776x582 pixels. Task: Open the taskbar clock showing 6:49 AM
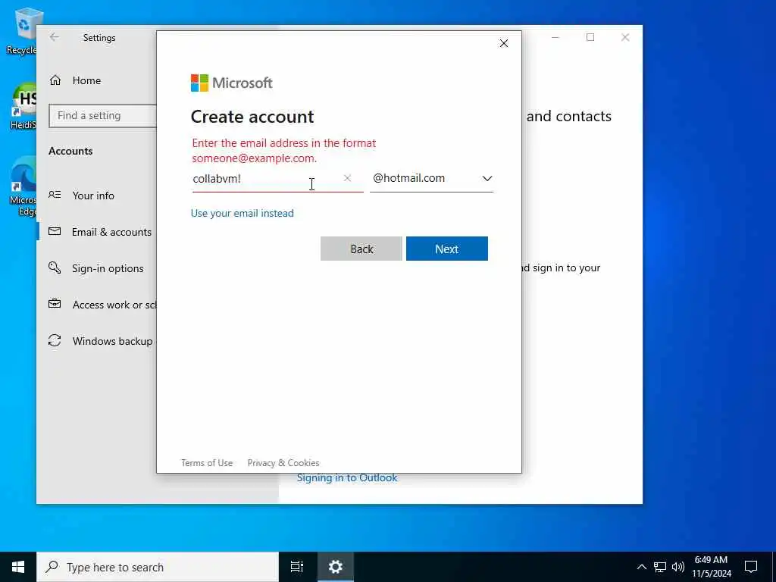pos(711,567)
